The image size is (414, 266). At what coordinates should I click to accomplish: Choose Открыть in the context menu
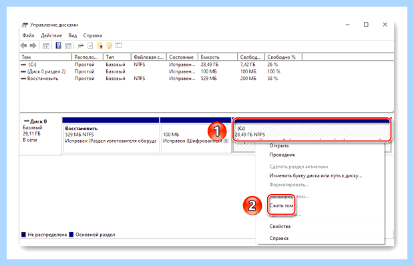coord(279,145)
